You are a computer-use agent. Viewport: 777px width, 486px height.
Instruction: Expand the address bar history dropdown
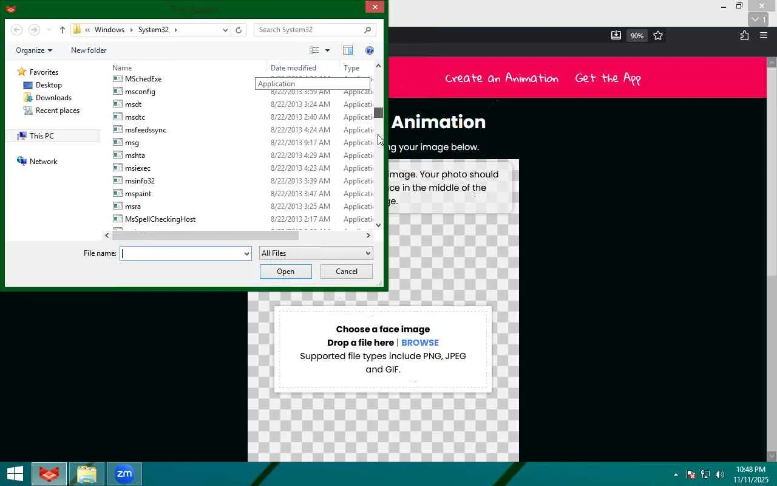point(225,30)
